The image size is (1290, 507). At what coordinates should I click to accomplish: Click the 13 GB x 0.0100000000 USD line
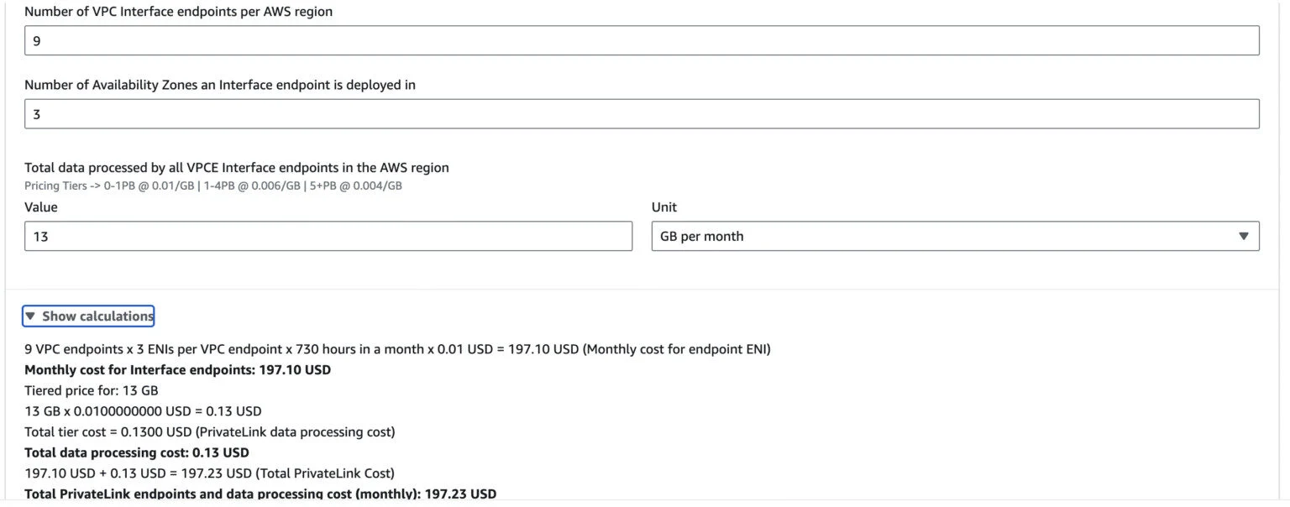(143, 411)
